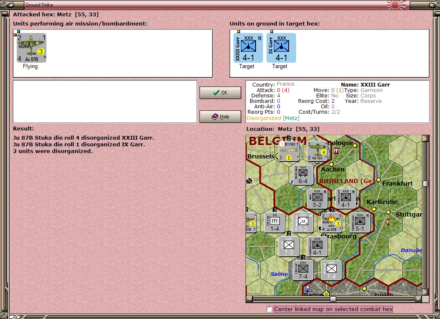Click the '2 units were disorganized.' line
Screen dimensions: 440x319
click(x=53, y=151)
